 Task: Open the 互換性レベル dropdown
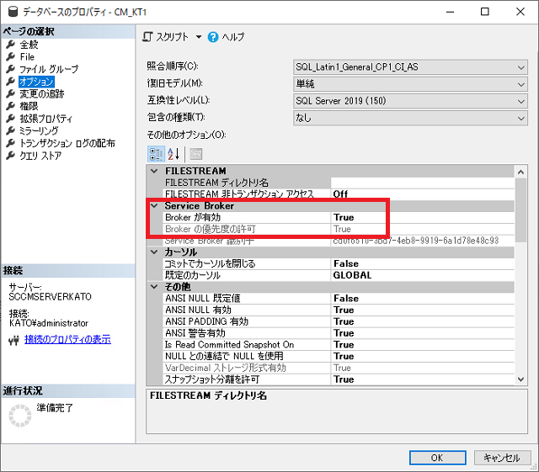coord(521,101)
